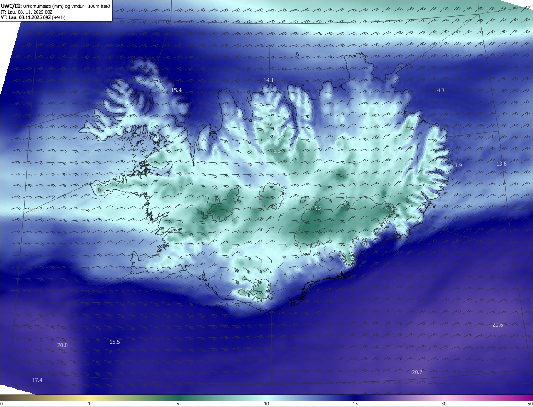Click the title 'Úrkomumætti (mm) og vindur í 100m hæð'
Screen dimensions: 533x407
pos(67,6)
